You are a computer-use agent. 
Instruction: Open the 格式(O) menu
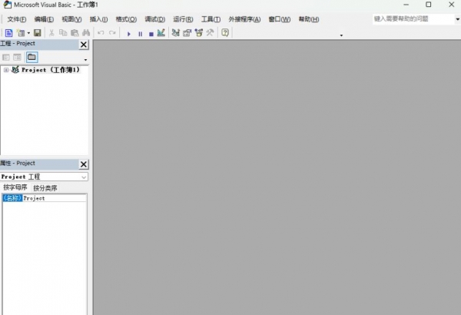126,19
